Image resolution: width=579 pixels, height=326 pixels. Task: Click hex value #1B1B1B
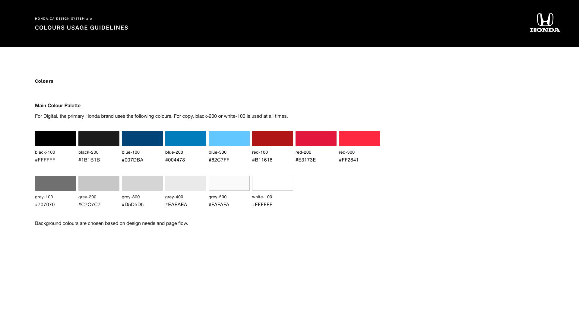pyautogui.click(x=89, y=160)
